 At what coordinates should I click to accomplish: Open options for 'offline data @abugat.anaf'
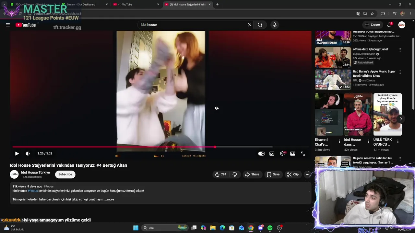tap(400, 50)
